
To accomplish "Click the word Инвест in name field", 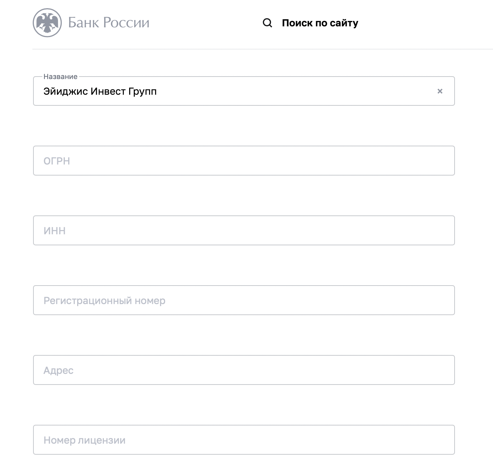I will tap(108, 92).
